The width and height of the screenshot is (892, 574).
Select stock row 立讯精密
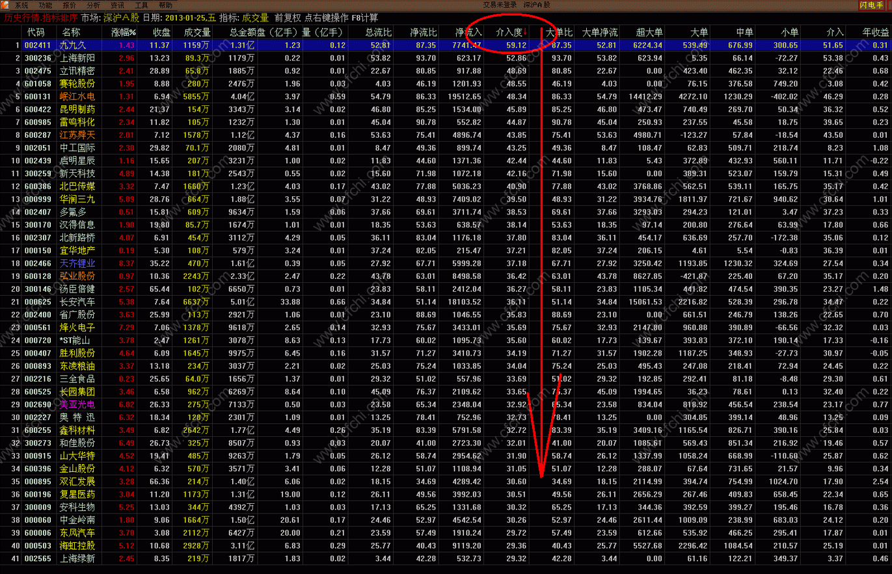click(x=446, y=71)
